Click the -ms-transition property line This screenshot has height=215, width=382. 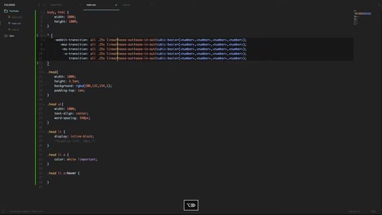coord(154,49)
